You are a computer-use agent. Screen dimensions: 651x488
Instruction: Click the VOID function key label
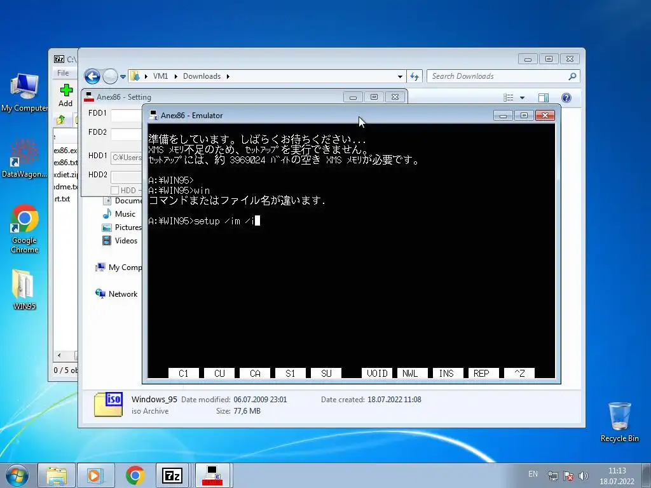[377, 374]
